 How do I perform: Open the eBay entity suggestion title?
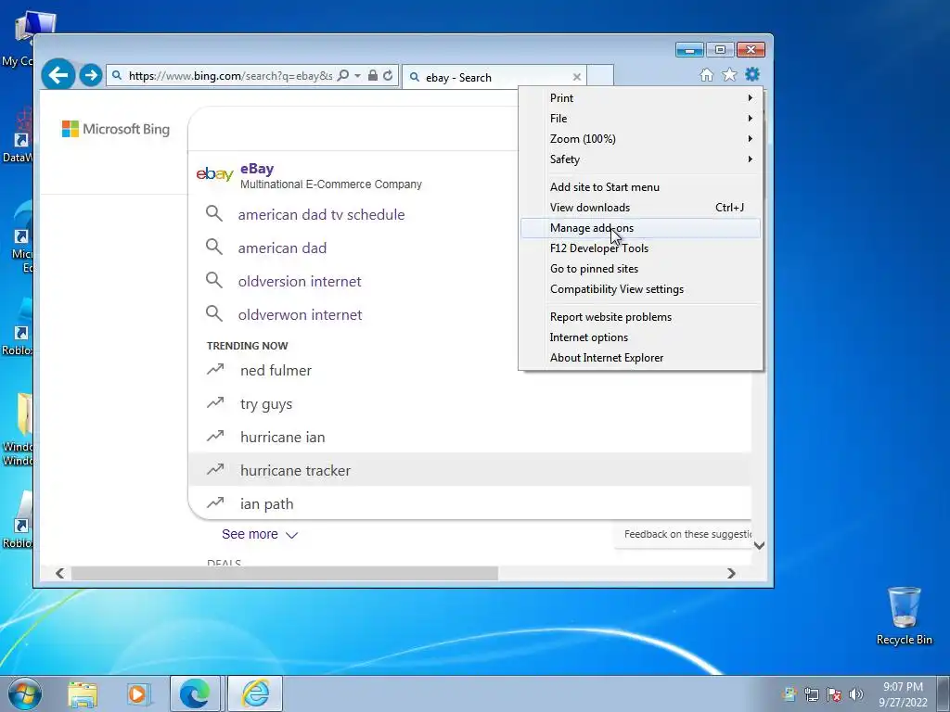point(257,169)
